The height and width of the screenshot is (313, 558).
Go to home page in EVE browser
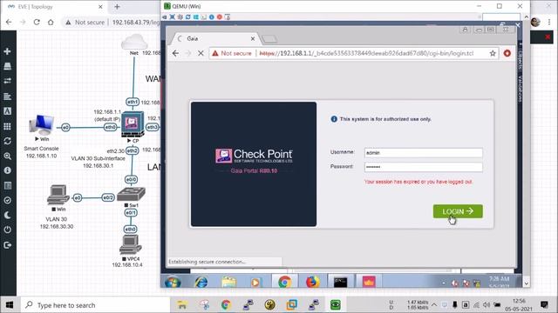(51, 22)
